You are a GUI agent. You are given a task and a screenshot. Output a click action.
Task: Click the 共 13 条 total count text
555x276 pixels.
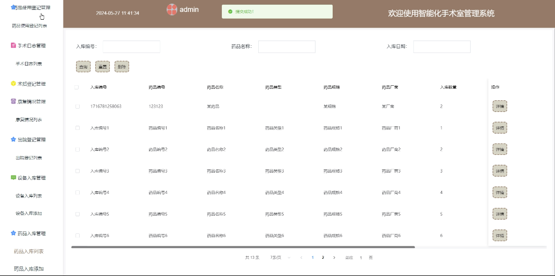(x=253, y=258)
